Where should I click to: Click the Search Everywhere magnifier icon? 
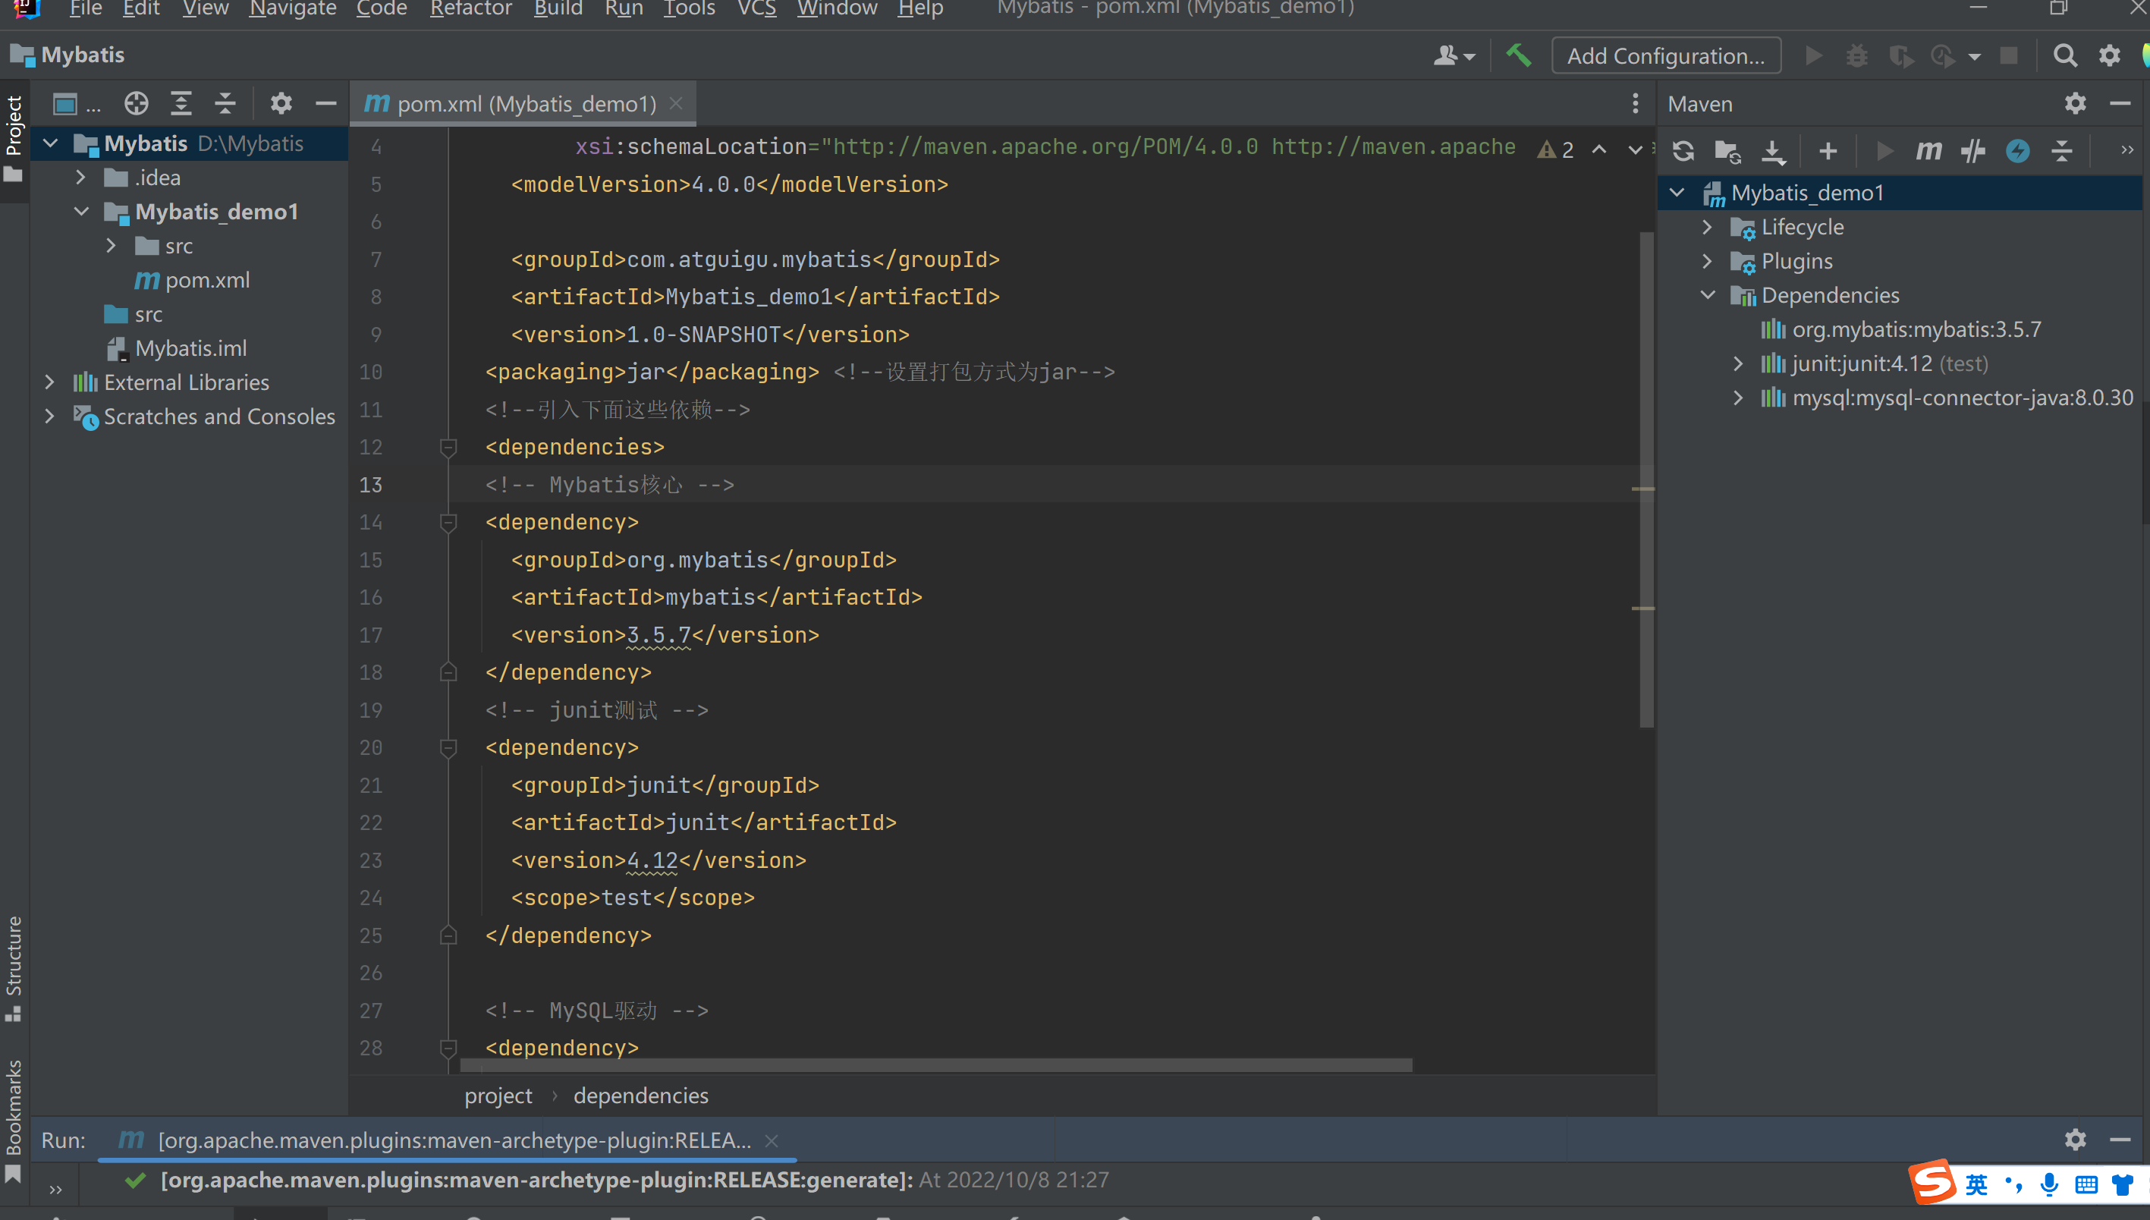tap(2064, 55)
